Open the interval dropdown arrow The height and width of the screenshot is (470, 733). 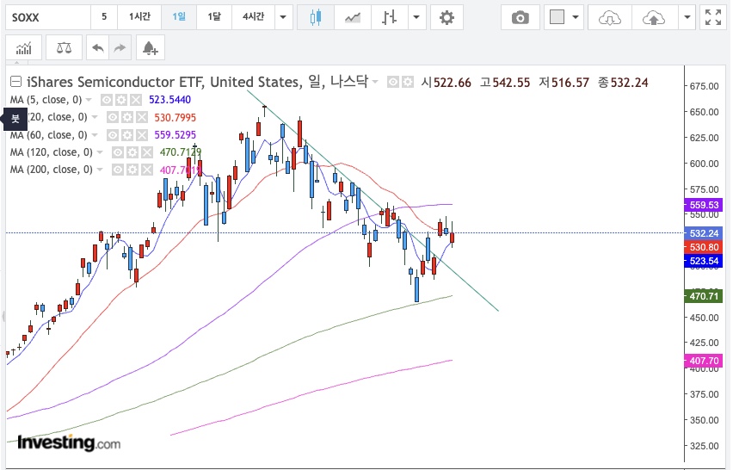click(283, 17)
